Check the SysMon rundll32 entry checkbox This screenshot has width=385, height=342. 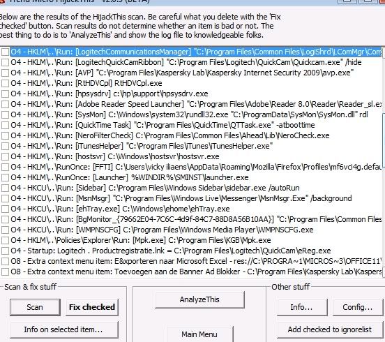pyautogui.click(x=5, y=114)
